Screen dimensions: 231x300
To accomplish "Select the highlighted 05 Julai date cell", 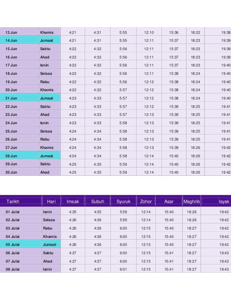I will (x=21, y=244).
